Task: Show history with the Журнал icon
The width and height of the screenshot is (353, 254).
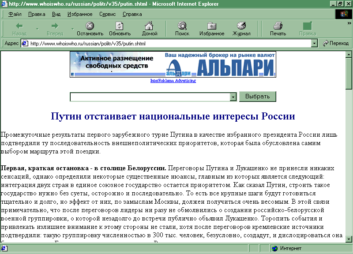Action: click(241, 26)
